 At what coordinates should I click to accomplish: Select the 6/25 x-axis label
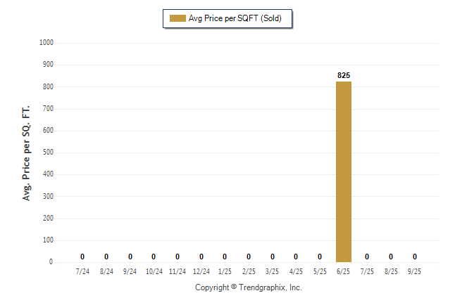pos(344,271)
